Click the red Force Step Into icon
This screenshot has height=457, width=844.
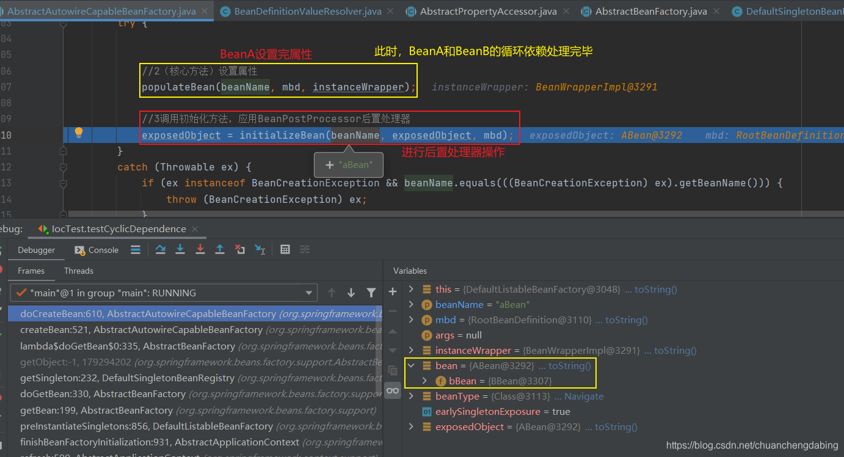[200, 249]
